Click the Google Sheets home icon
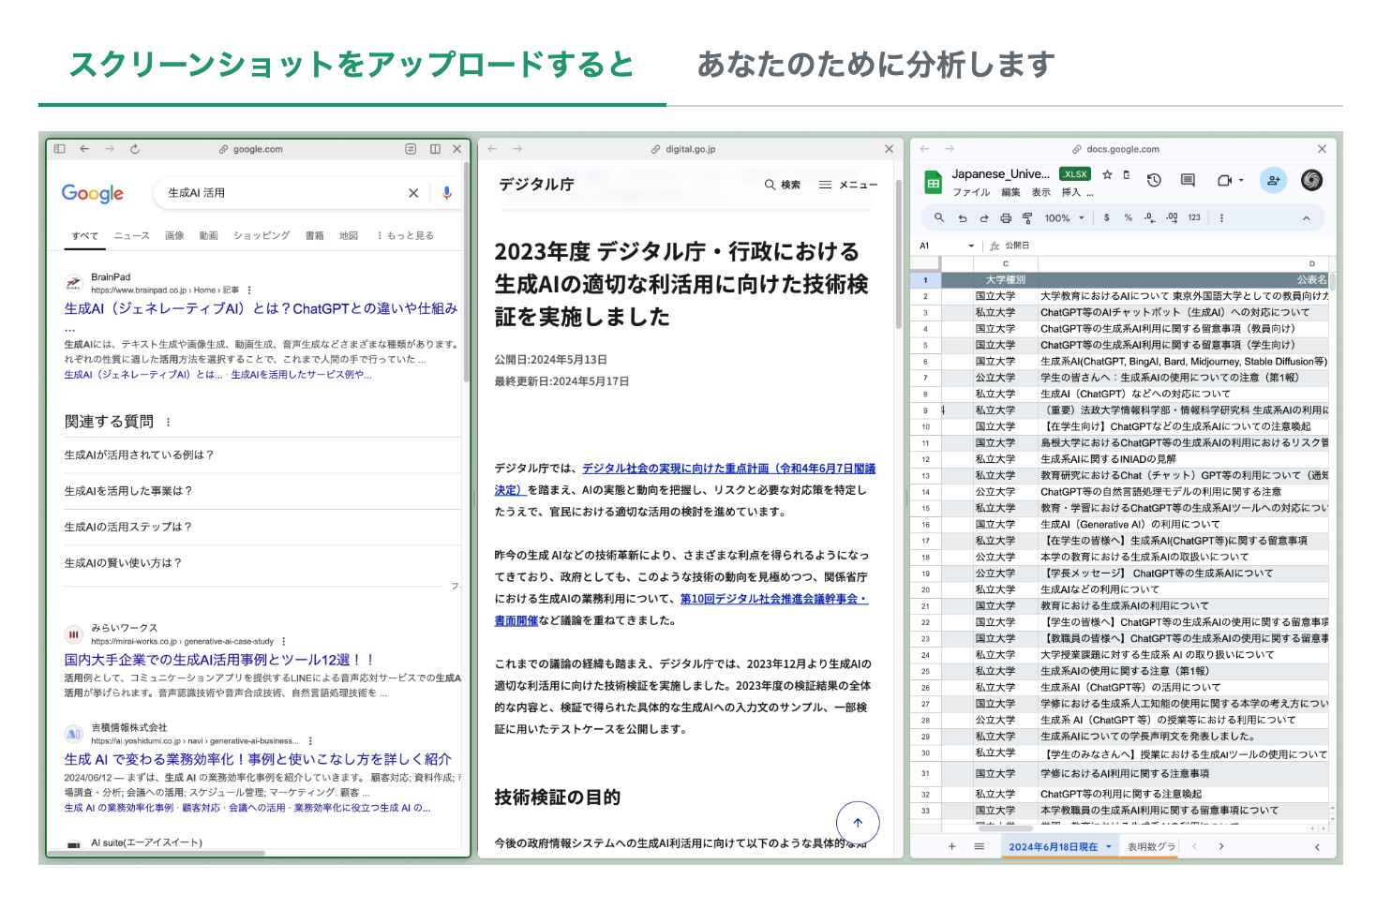 934,183
